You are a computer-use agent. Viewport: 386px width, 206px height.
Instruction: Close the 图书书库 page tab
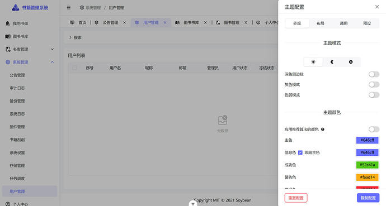(205, 22)
